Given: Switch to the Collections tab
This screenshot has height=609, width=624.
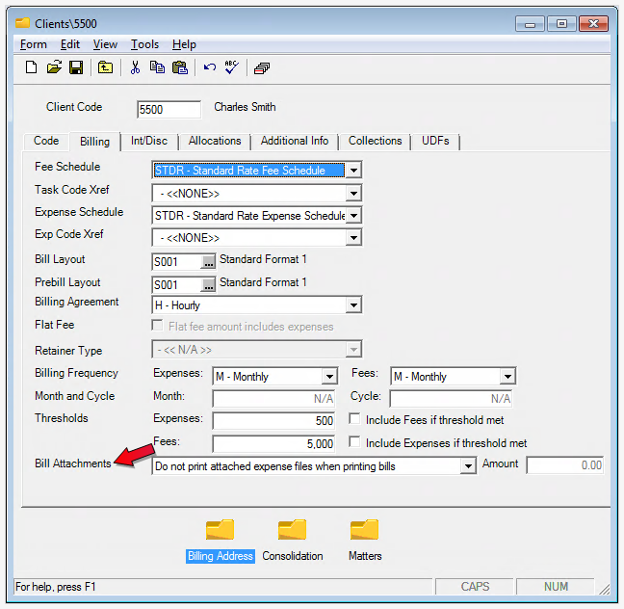Looking at the screenshot, I should [375, 141].
